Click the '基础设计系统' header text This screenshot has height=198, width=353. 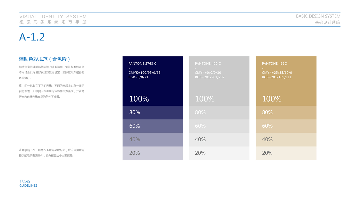[x=327, y=22]
